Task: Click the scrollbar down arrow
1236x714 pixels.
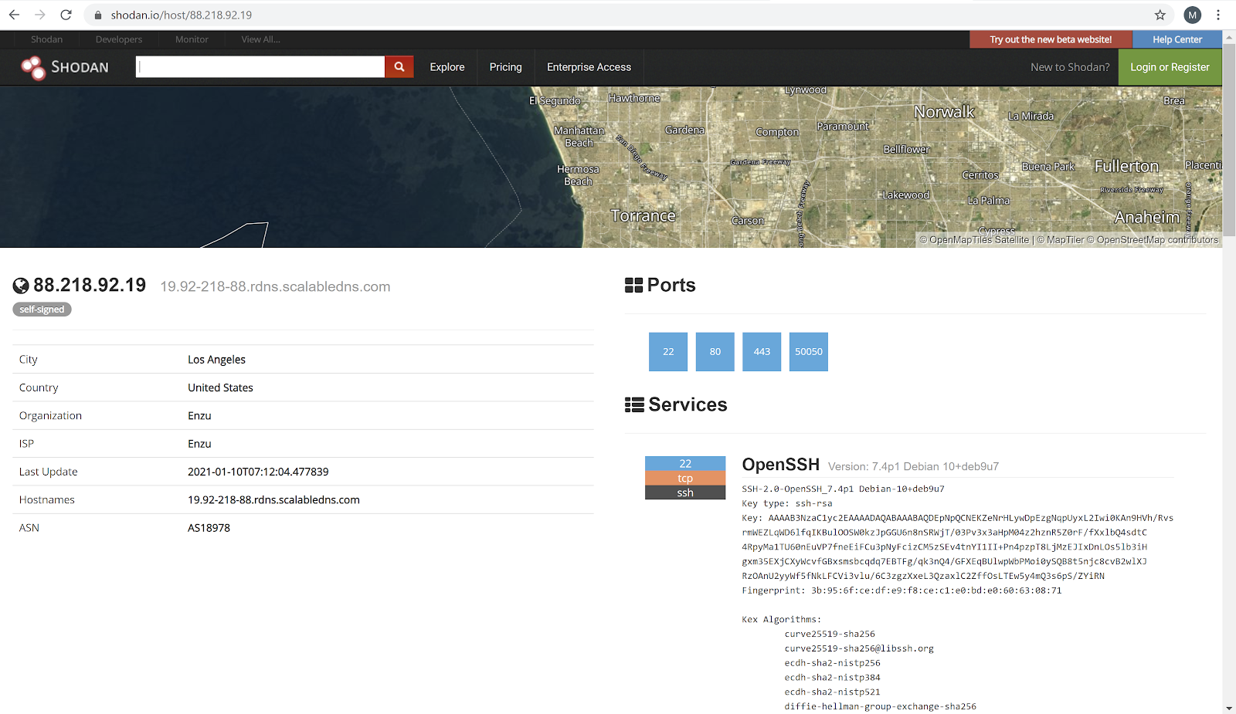Action: pos(1229,708)
